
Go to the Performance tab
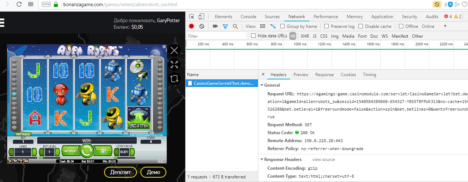click(326, 17)
